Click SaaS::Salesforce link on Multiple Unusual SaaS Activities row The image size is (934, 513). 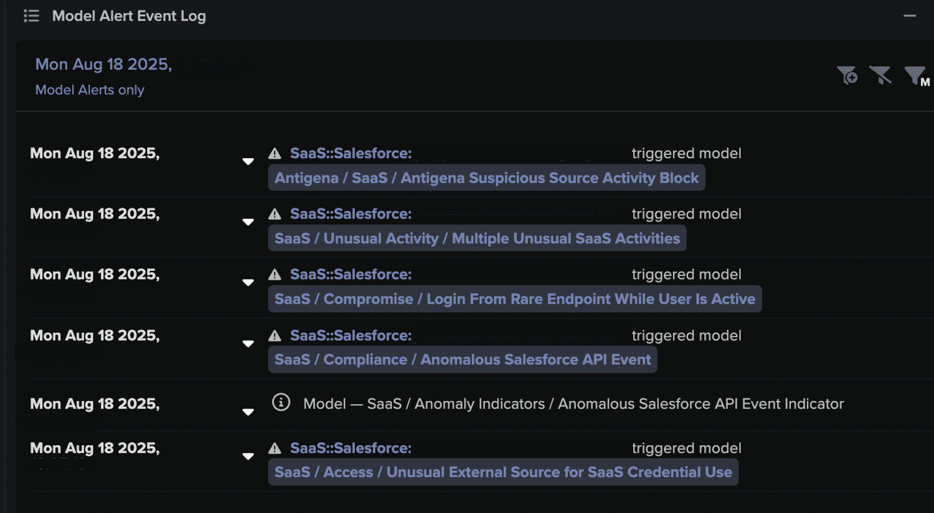(x=351, y=214)
